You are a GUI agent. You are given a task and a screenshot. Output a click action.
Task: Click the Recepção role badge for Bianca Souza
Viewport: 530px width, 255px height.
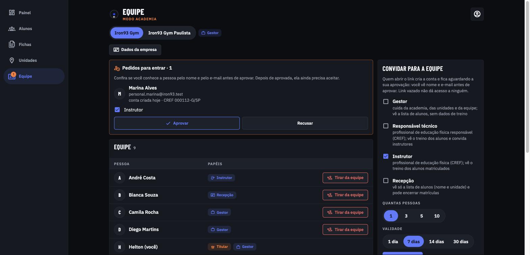(222, 195)
